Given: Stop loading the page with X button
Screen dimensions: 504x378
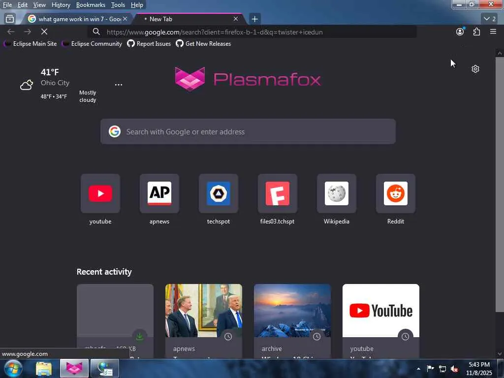Looking at the screenshot, I should click(44, 31).
